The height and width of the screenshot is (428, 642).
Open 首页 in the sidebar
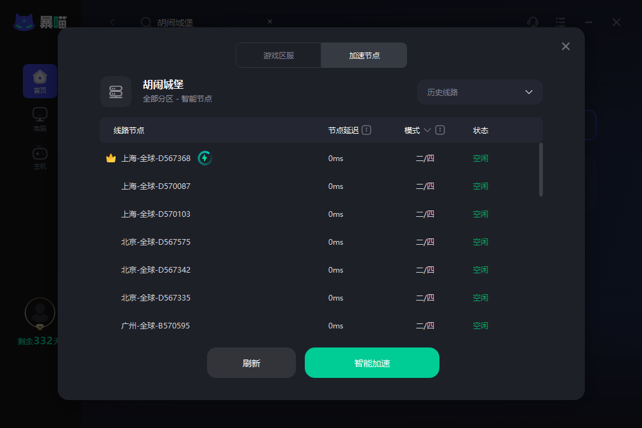(40, 81)
